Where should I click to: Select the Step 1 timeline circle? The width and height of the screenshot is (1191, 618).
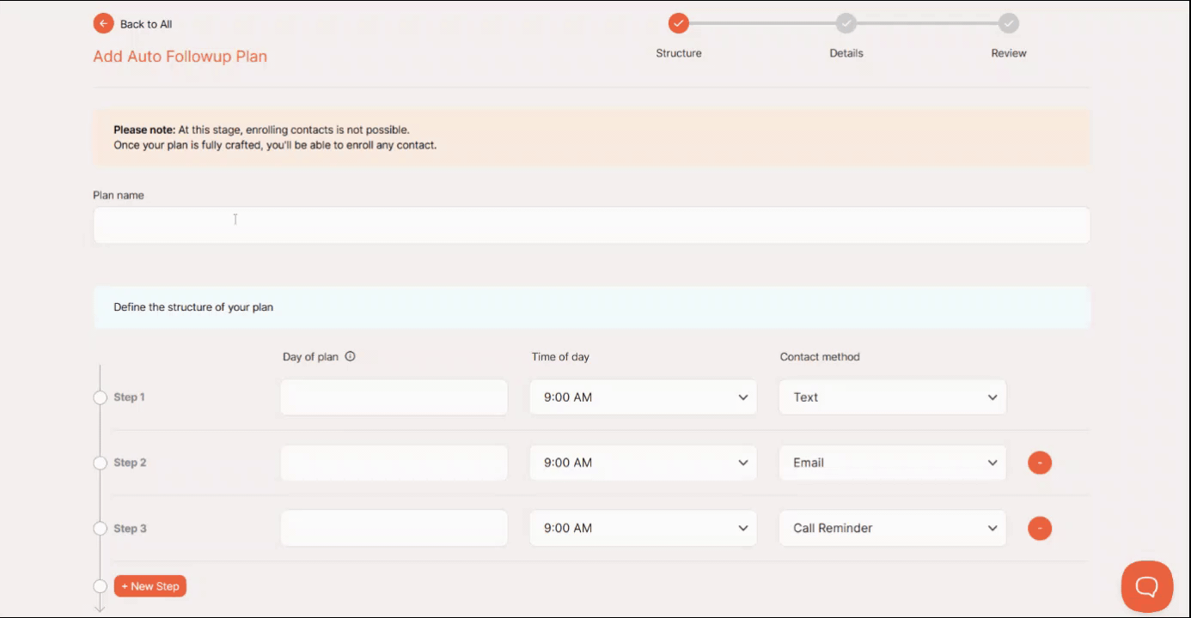coord(100,397)
